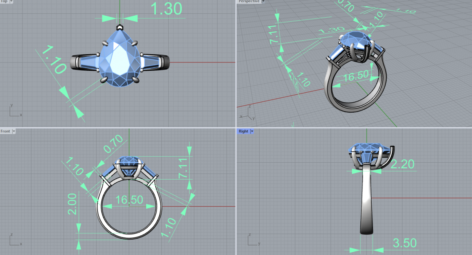Pick the top prong at stone tip in Top view
This screenshot has width=472, height=255.
pyautogui.click(x=119, y=28)
